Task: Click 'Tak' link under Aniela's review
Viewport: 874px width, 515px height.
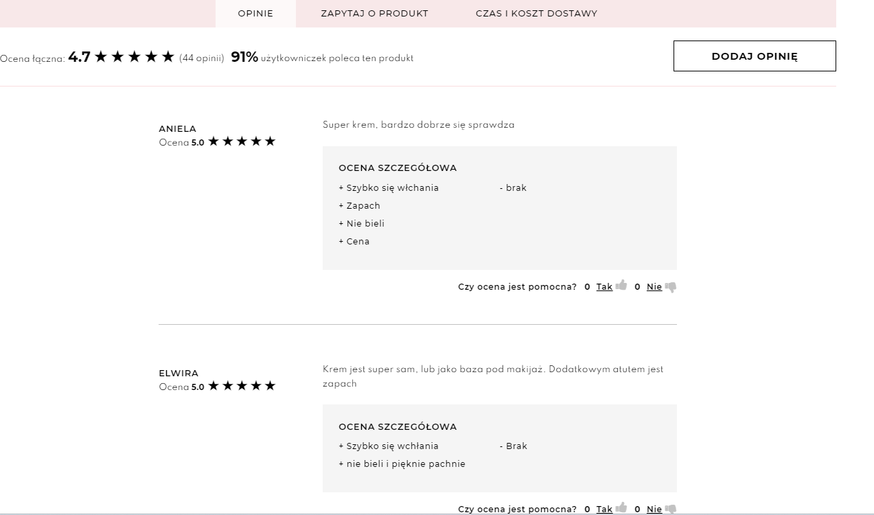Action: 604,287
